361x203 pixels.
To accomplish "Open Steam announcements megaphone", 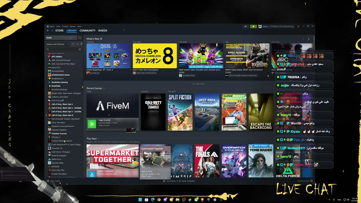I will [245, 27].
